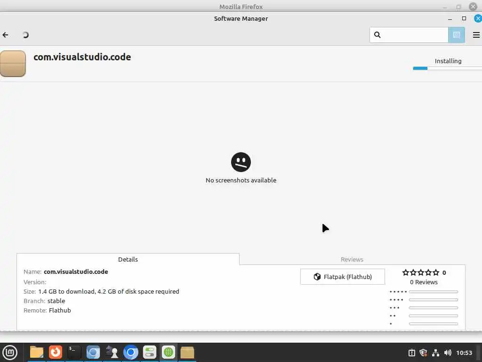
Task: Click the com.visualstudio.code package icon
Action: (x=13, y=64)
